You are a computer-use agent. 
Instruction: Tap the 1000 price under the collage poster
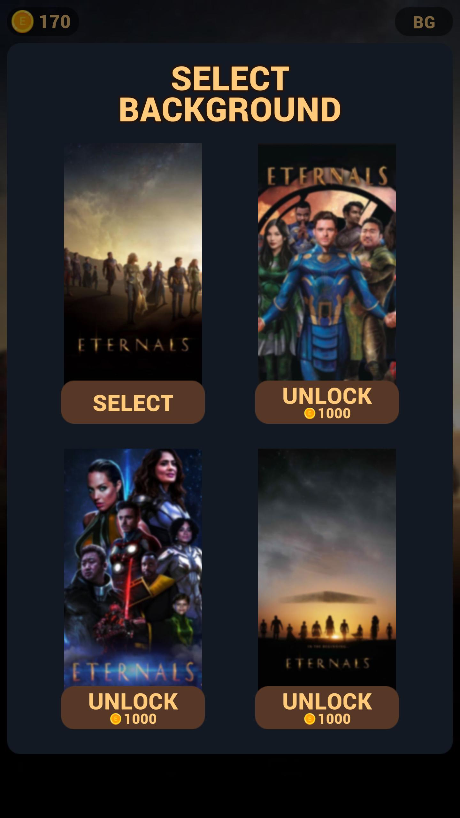(140, 719)
